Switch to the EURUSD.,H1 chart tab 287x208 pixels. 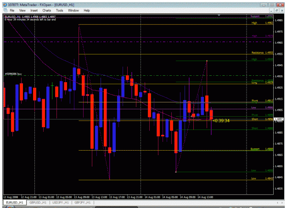[x=15, y=202]
